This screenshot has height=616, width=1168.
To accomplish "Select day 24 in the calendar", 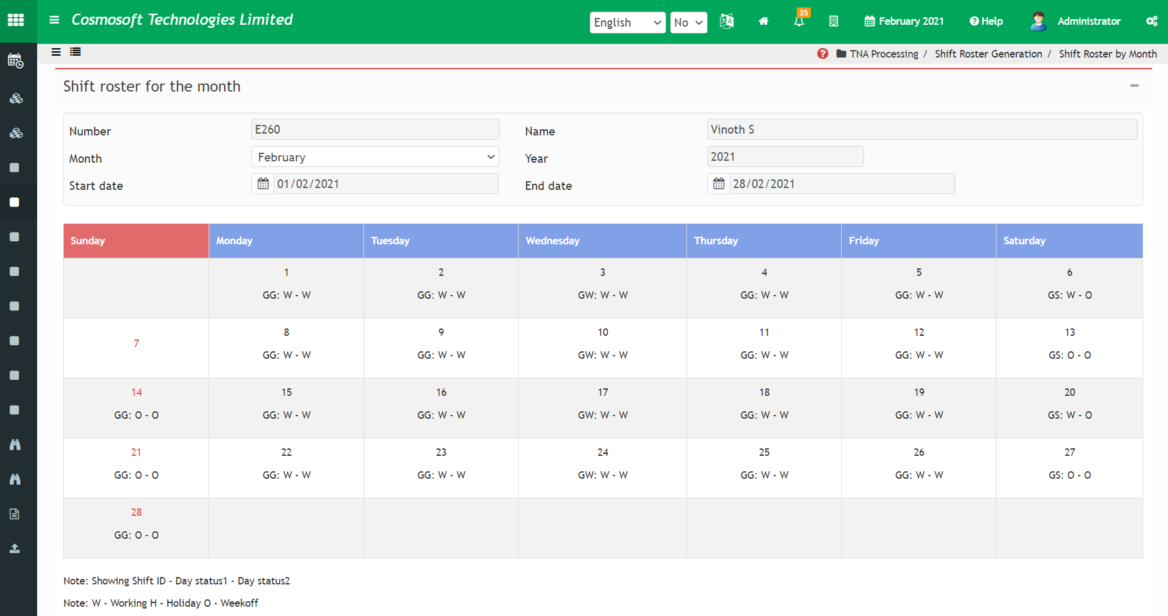I will [x=602, y=468].
